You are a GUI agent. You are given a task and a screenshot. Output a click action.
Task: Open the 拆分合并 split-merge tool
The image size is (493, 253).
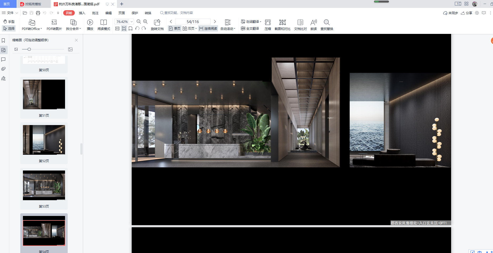(x=73, y=25)
